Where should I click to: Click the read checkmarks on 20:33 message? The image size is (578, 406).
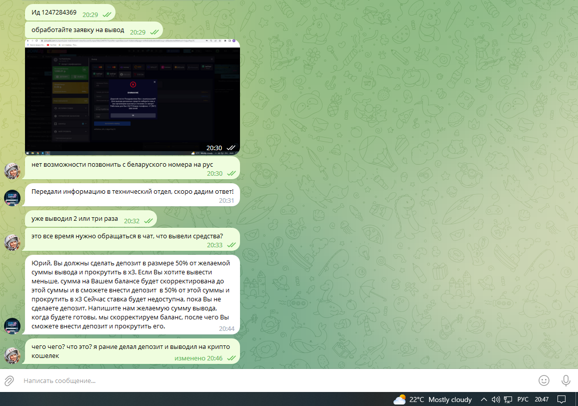pyautogui.click(x=231, y=245)
